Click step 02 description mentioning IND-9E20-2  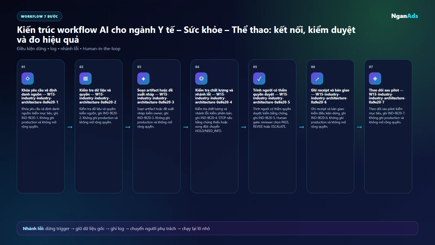98,116
